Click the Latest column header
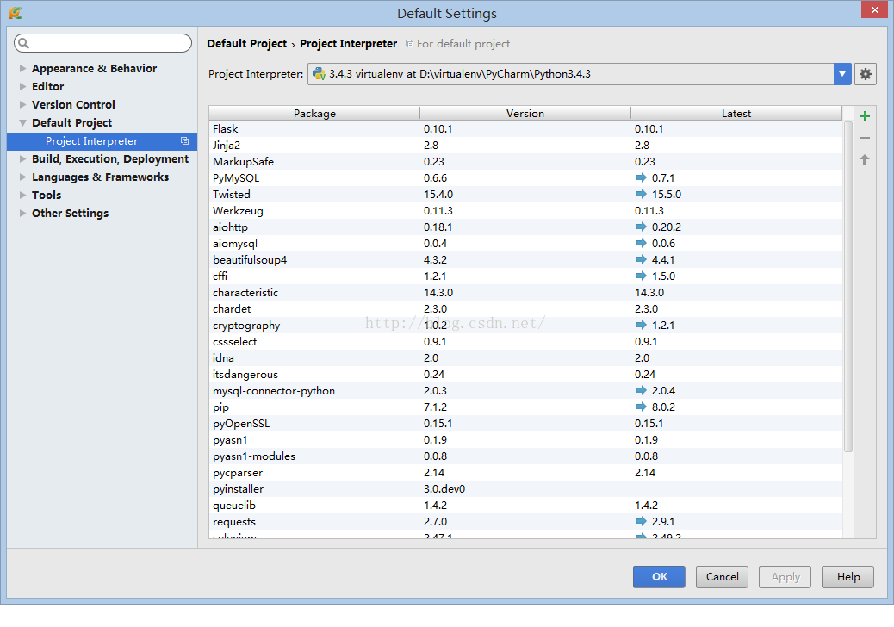 coord(736,114)
